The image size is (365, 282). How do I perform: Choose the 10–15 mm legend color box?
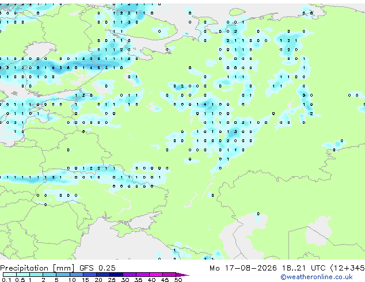coord(77,275)
